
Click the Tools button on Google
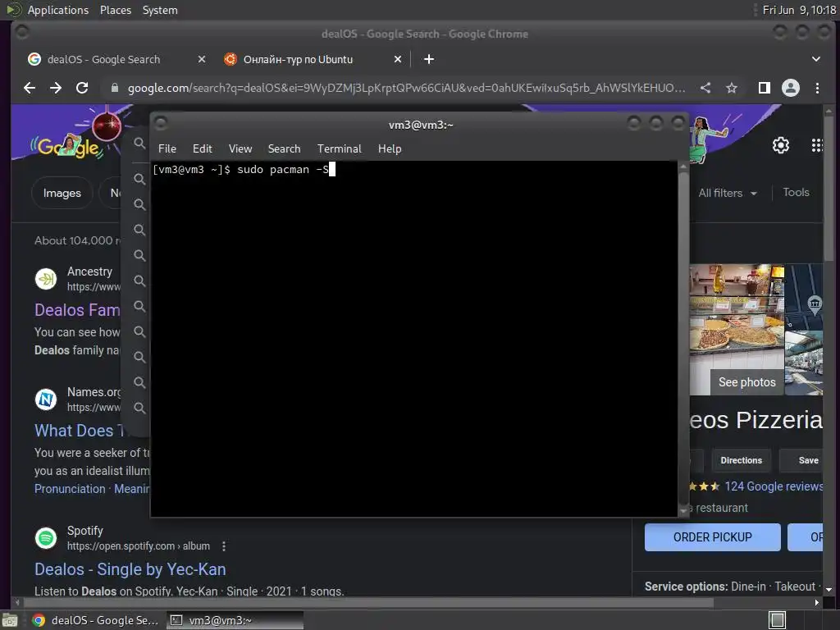coord(796,192)
